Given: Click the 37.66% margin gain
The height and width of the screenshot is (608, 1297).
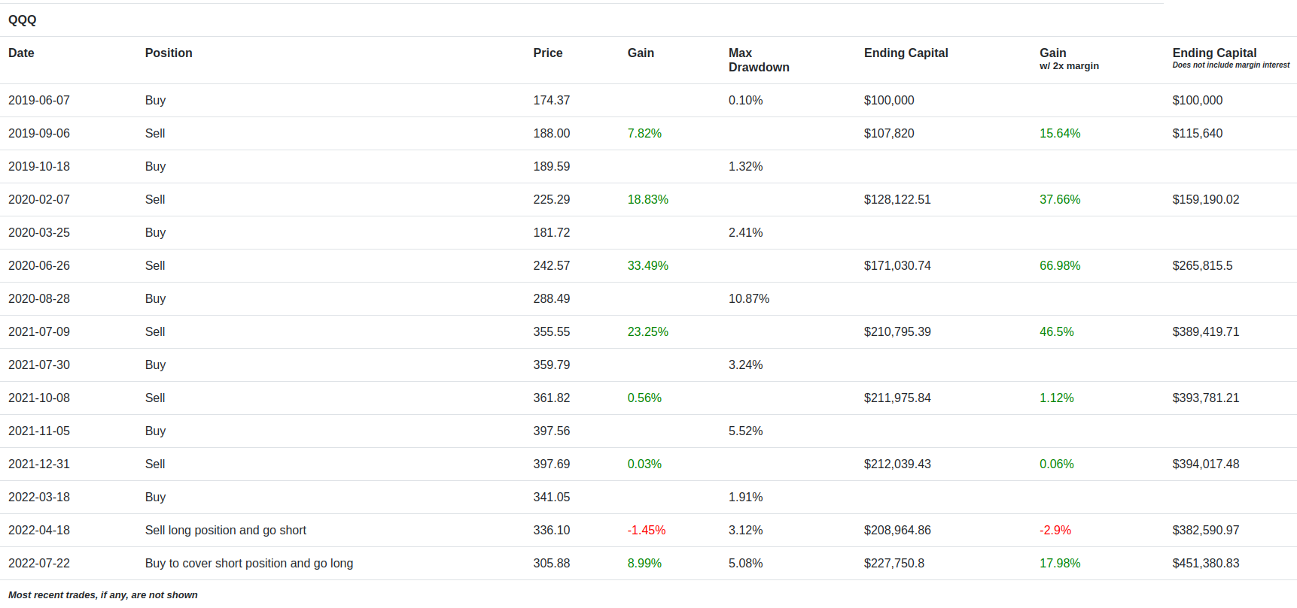Looking at the screenshot, I should [1060, 200].
